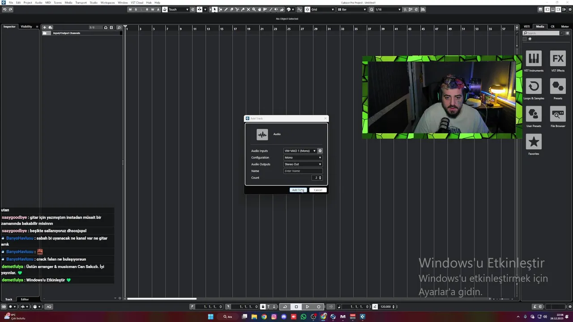This screenshot has height=322, width=573.
Task: Switch to the Visibility tab
Action: pyautogui.click(x=26, y=27)
